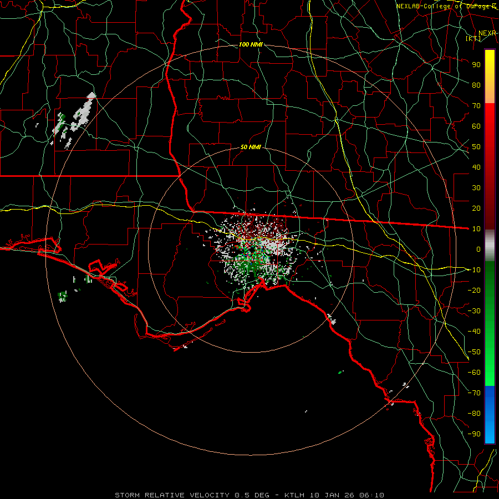Select the positive "50" velocity scale label
The width and height of the screenshot is (499, 499).
476,147
